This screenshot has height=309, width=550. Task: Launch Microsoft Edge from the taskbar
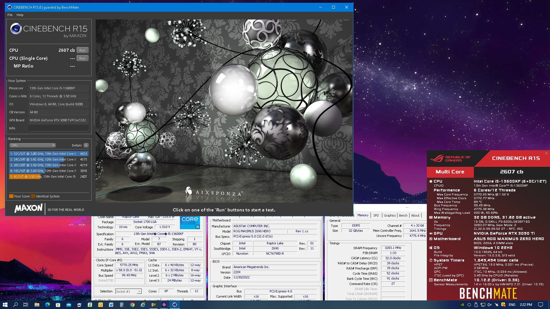point(47,305)
